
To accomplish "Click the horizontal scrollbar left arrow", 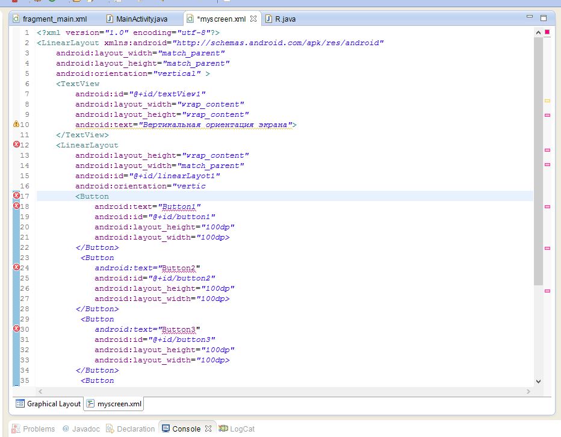I will 40,391.
